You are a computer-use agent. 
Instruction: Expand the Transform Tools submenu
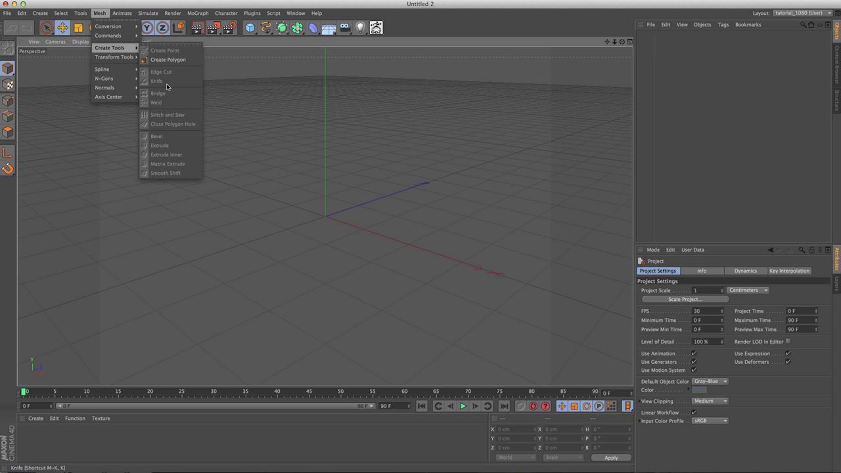click(x=115, y=57)
